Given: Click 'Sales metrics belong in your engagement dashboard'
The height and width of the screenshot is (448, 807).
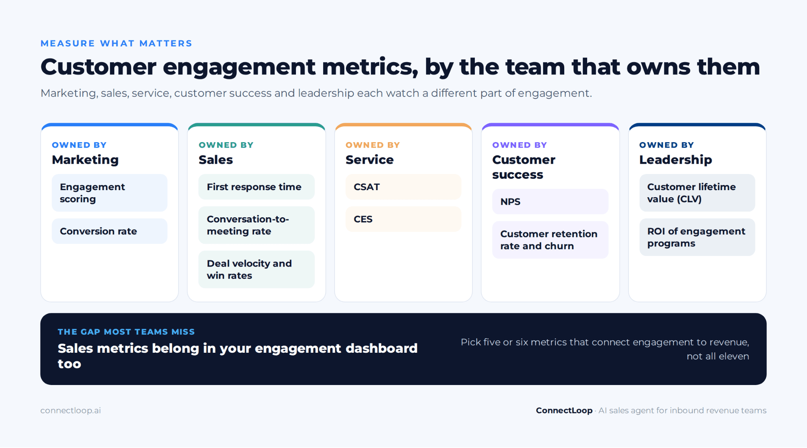Looking at the screenshot, I should click(x=238, y=356).
